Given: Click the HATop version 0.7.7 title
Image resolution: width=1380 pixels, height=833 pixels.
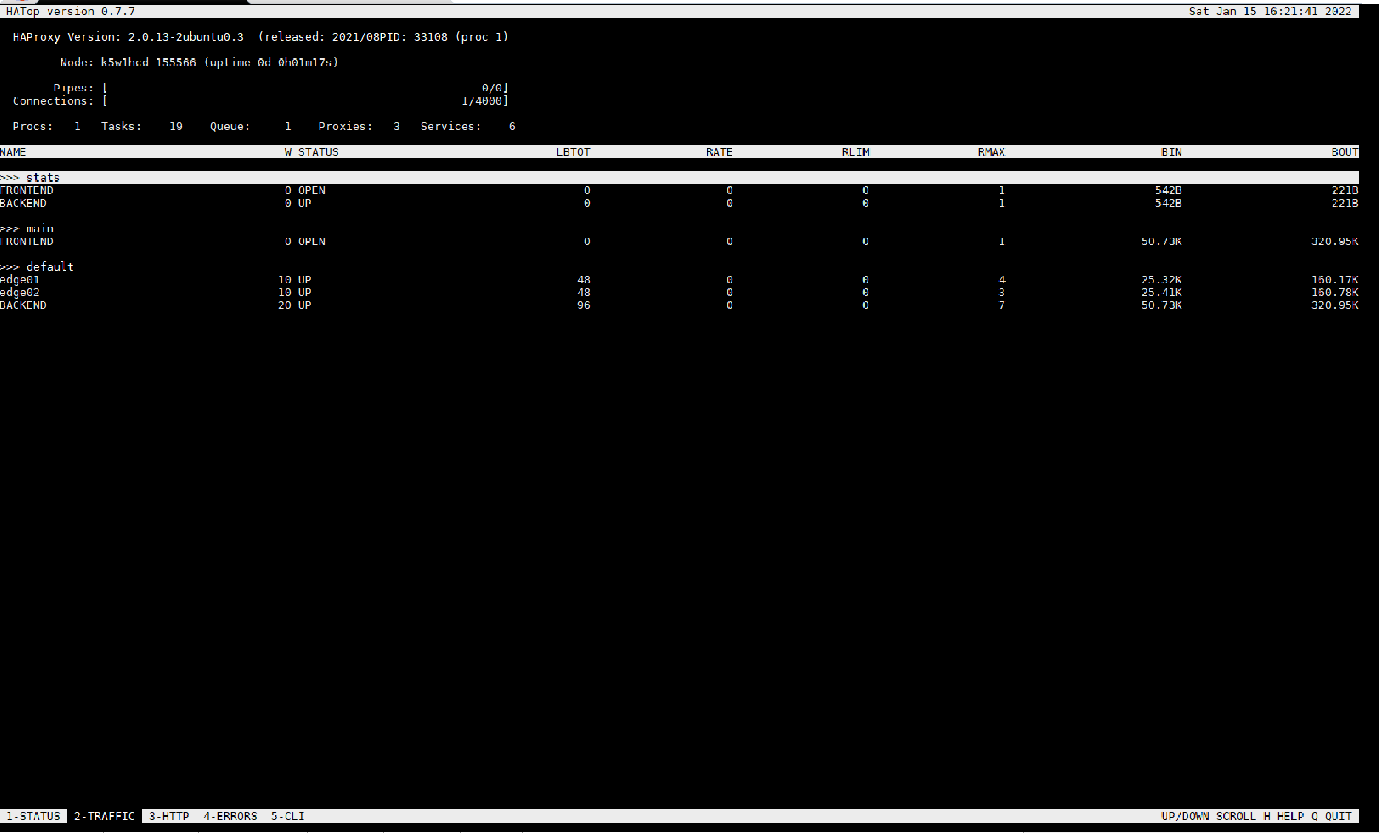Looking at the screenshot, I should pos(70,11).
